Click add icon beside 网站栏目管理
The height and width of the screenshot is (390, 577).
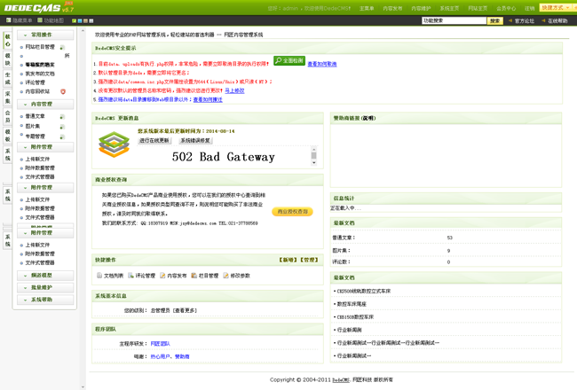tap(62, 47)
